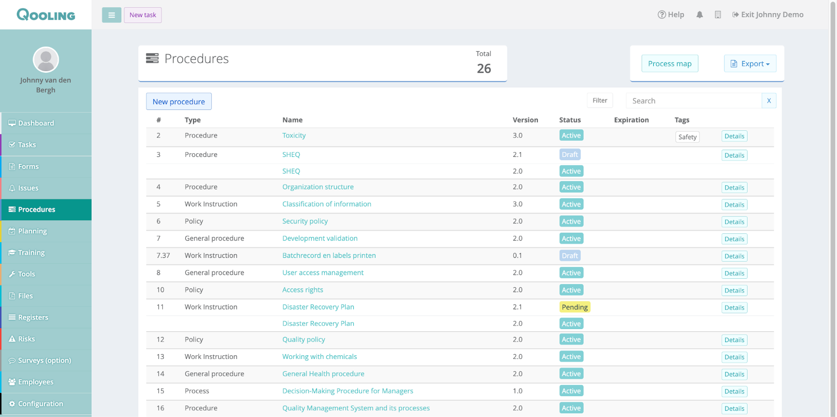Open Planning in the sidebar

click(46, 231)
